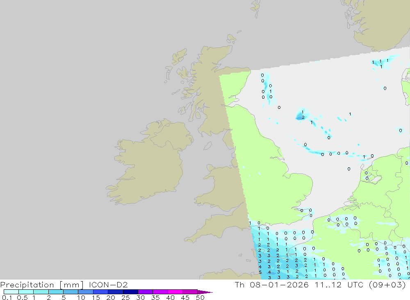Click the island of Ireland on the map
The width and height of the screenshot is (410, 300).
[x=150, y=162]
